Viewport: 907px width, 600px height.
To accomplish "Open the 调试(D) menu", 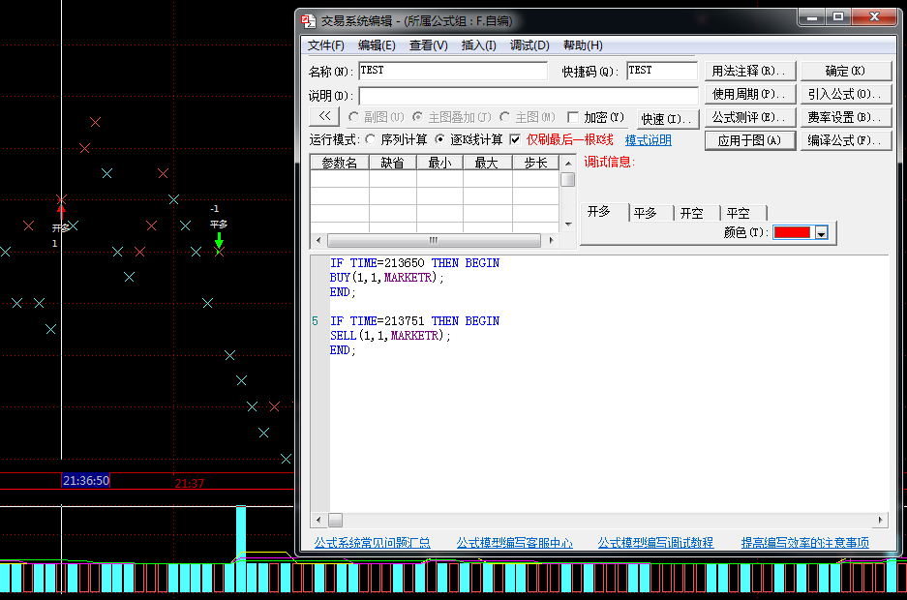I will coord(529,45).
